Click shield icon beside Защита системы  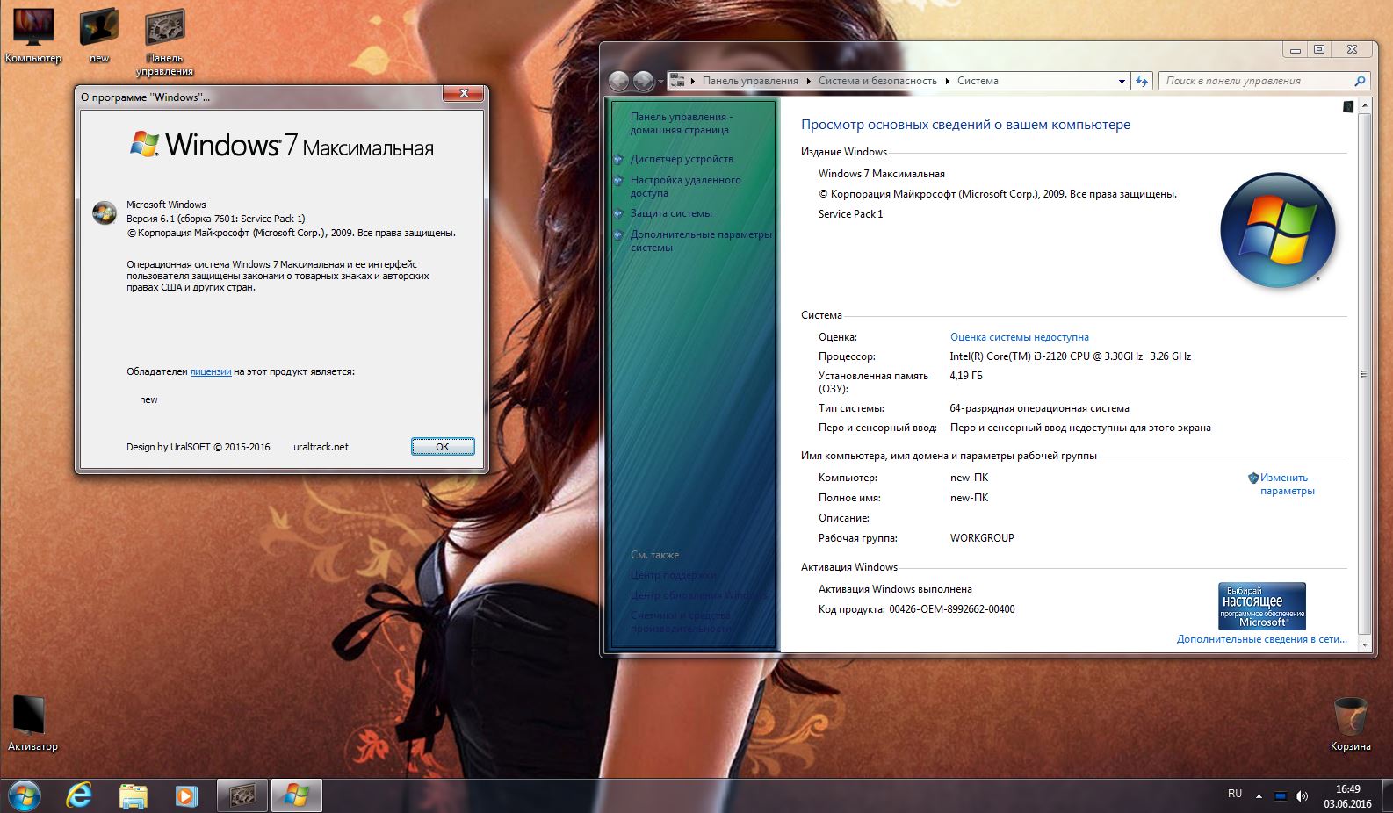[619, 213]
